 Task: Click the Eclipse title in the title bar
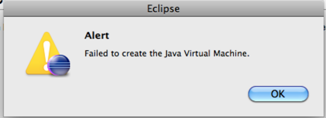pos(163,9)
